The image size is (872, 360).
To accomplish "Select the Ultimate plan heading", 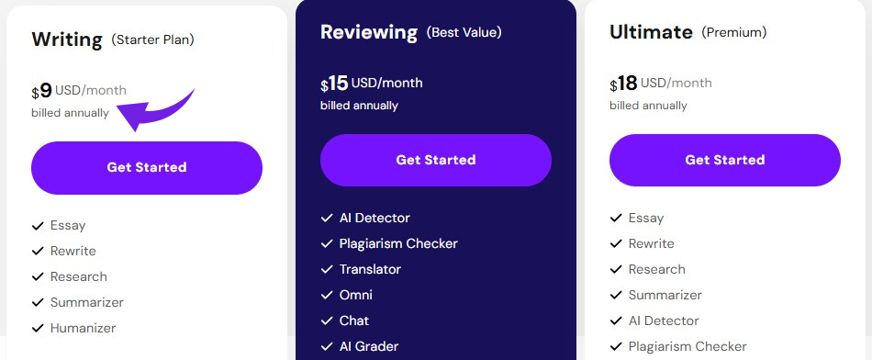I will pos(651,32).
